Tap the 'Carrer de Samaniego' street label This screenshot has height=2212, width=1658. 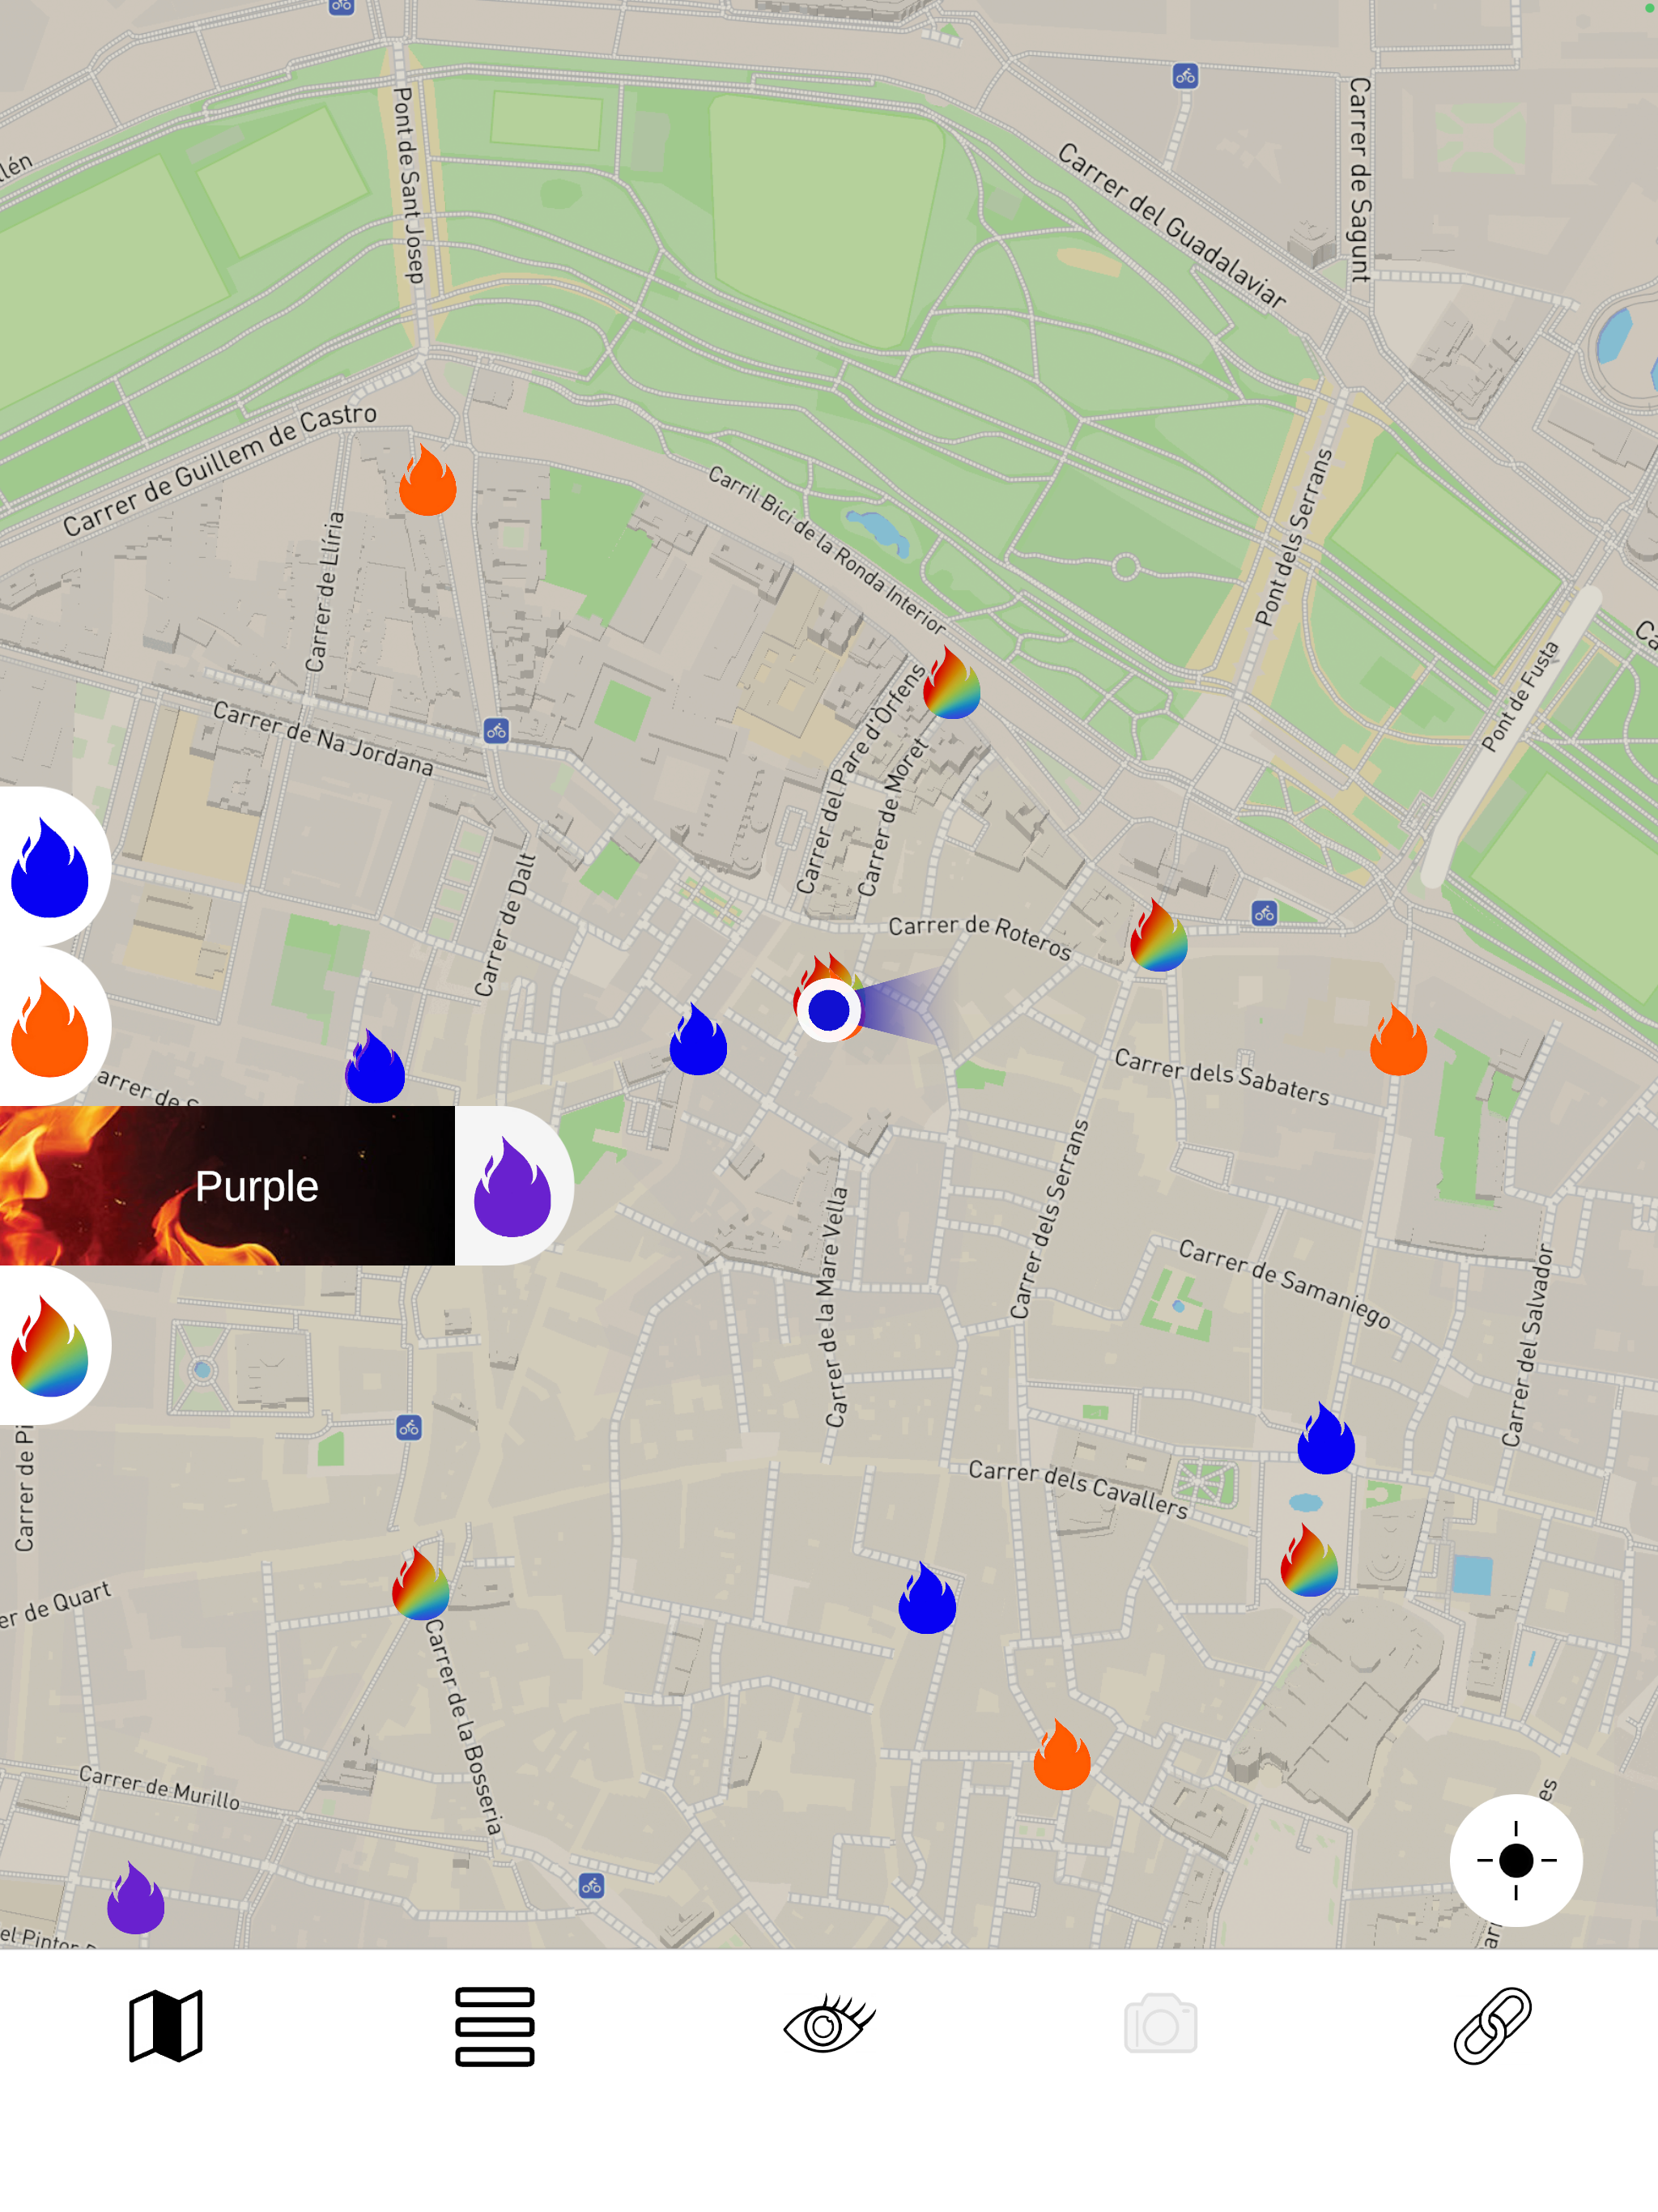point(1285,1284)
